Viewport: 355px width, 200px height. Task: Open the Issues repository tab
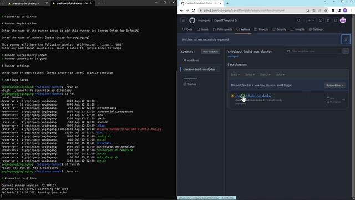pyautogui.click(x=202, y=29)
